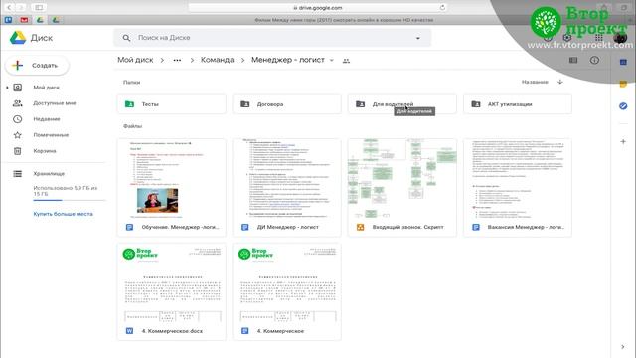Click the Word icon beside '4. Коммерческое.docx'
Screen dimensions: 636x358
(129, 331)
